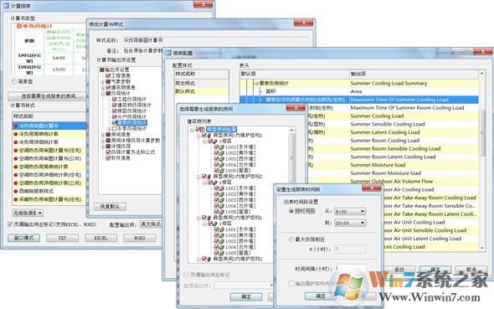
Task: Expand the 冬季负荷统计 tree node
Action: pyautogui.click(x=109, y=128)
